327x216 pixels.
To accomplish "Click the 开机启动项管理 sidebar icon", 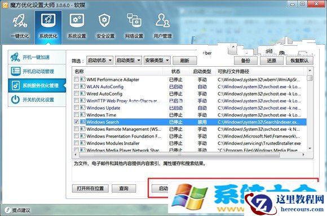I will click(16, 71).
